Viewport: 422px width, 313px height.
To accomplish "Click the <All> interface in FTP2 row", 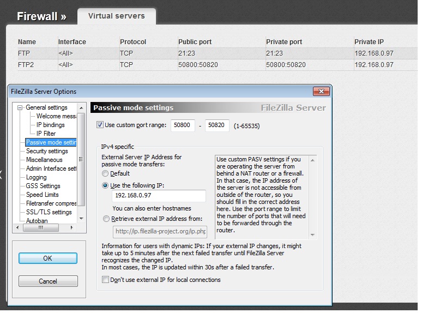I will pos(65,65).
